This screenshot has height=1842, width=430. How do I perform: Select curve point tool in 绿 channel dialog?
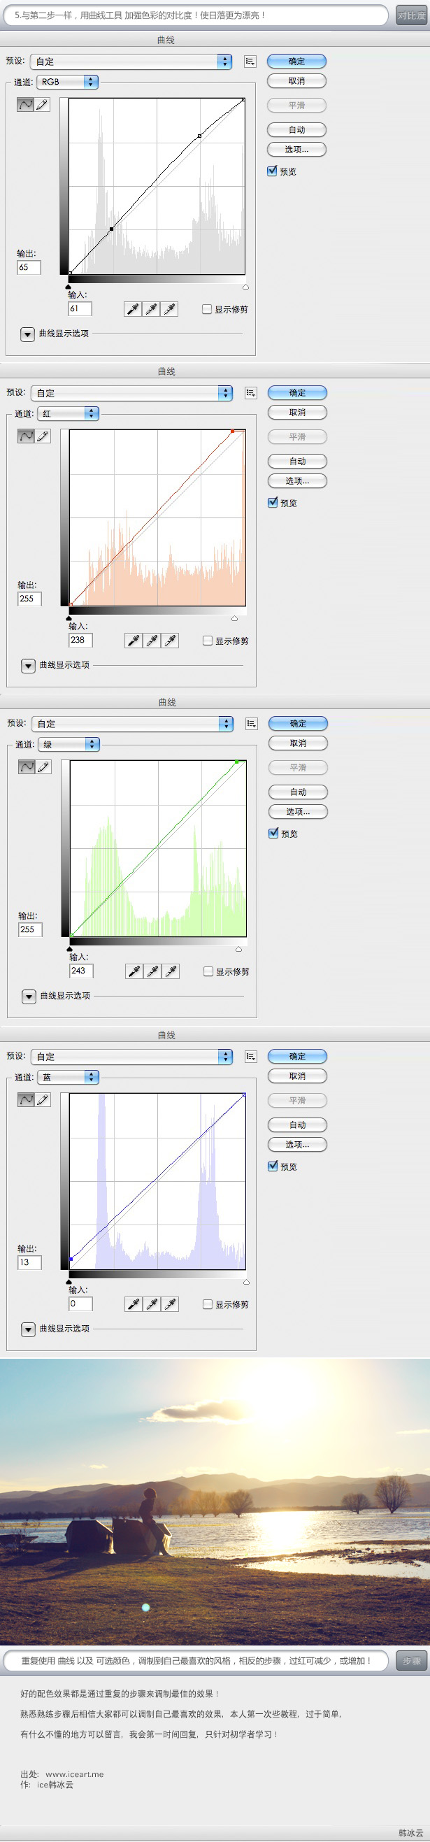27,766
